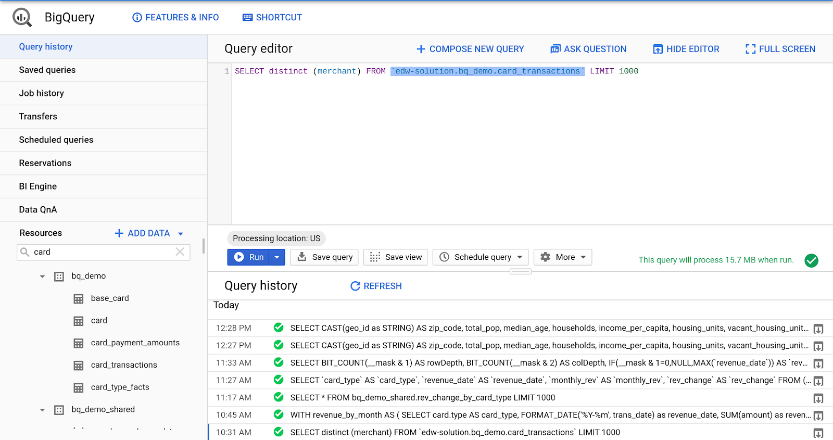Screen dimensions: 833x440
Task: Collapse the bq_demo dataset
Action: pyautogui.click(x=42, y=276)
